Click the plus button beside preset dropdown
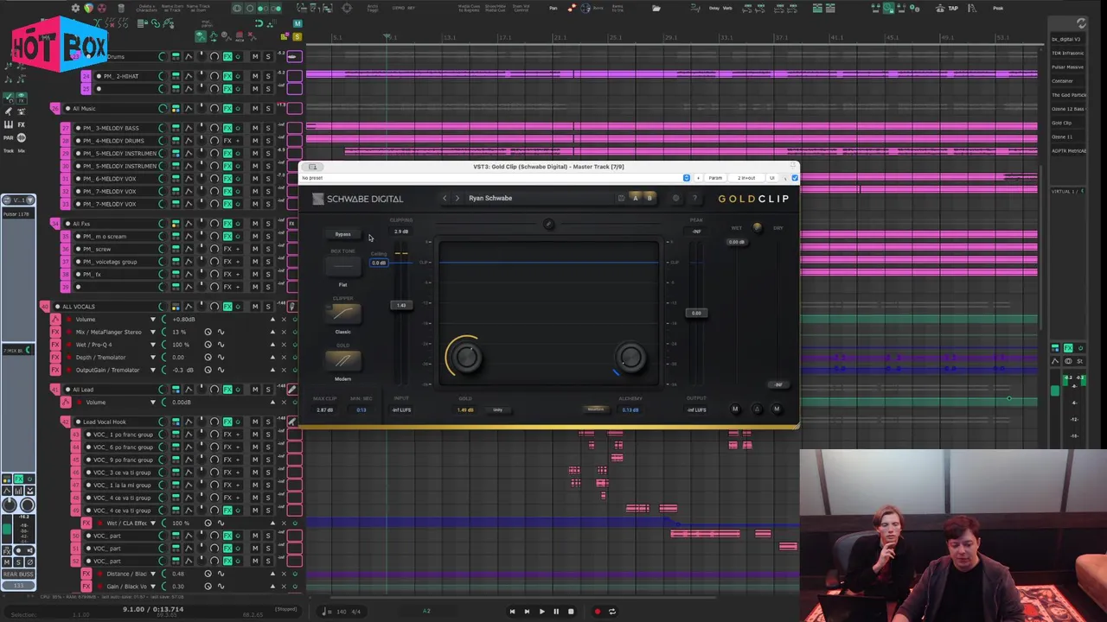 pyautogui.click(x=698, y=178)
